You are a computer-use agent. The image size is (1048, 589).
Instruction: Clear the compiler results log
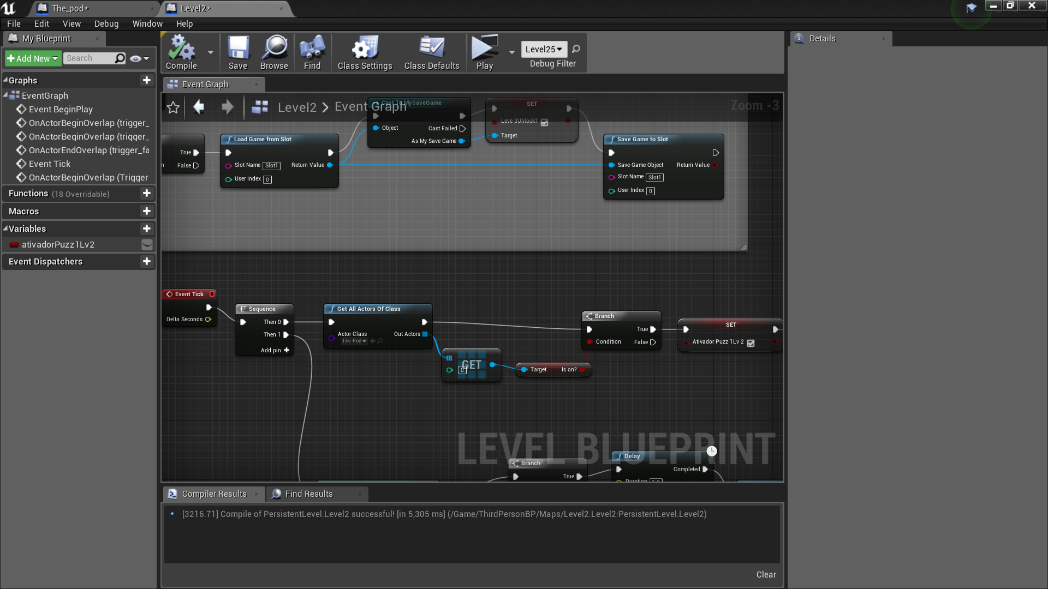[766, 574]
